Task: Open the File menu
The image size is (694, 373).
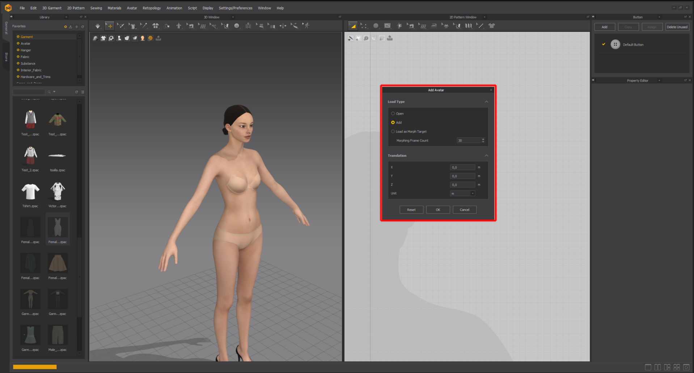Action: click(x=22, y=8)
